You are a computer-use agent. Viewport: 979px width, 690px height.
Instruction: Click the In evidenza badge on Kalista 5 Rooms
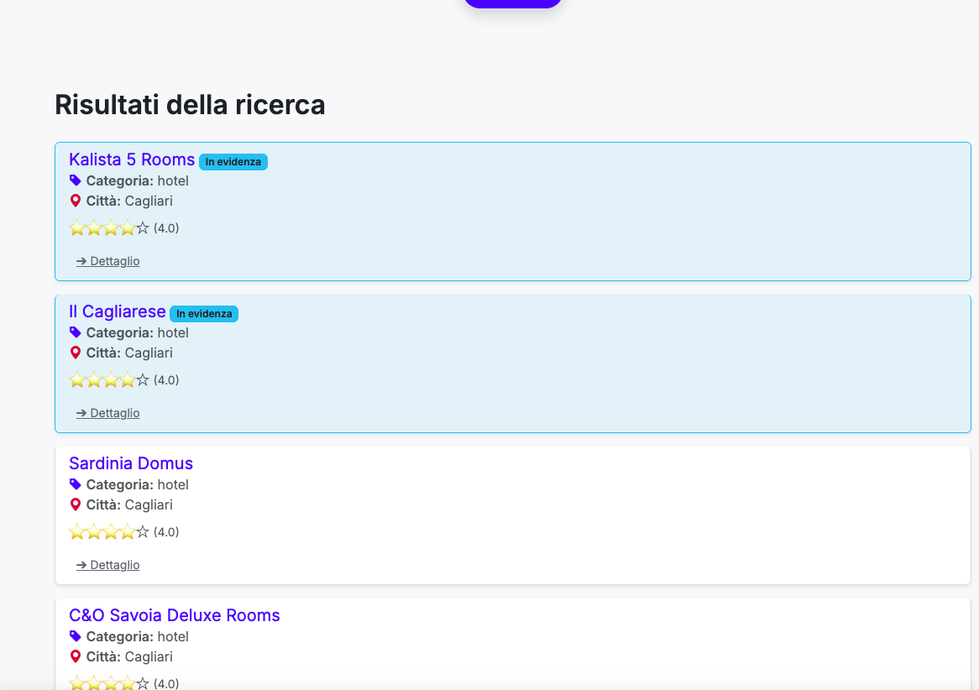(233, 162)
